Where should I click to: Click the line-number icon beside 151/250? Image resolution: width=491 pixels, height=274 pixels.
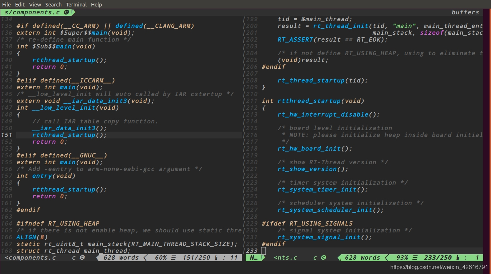(x=216, y=258)
